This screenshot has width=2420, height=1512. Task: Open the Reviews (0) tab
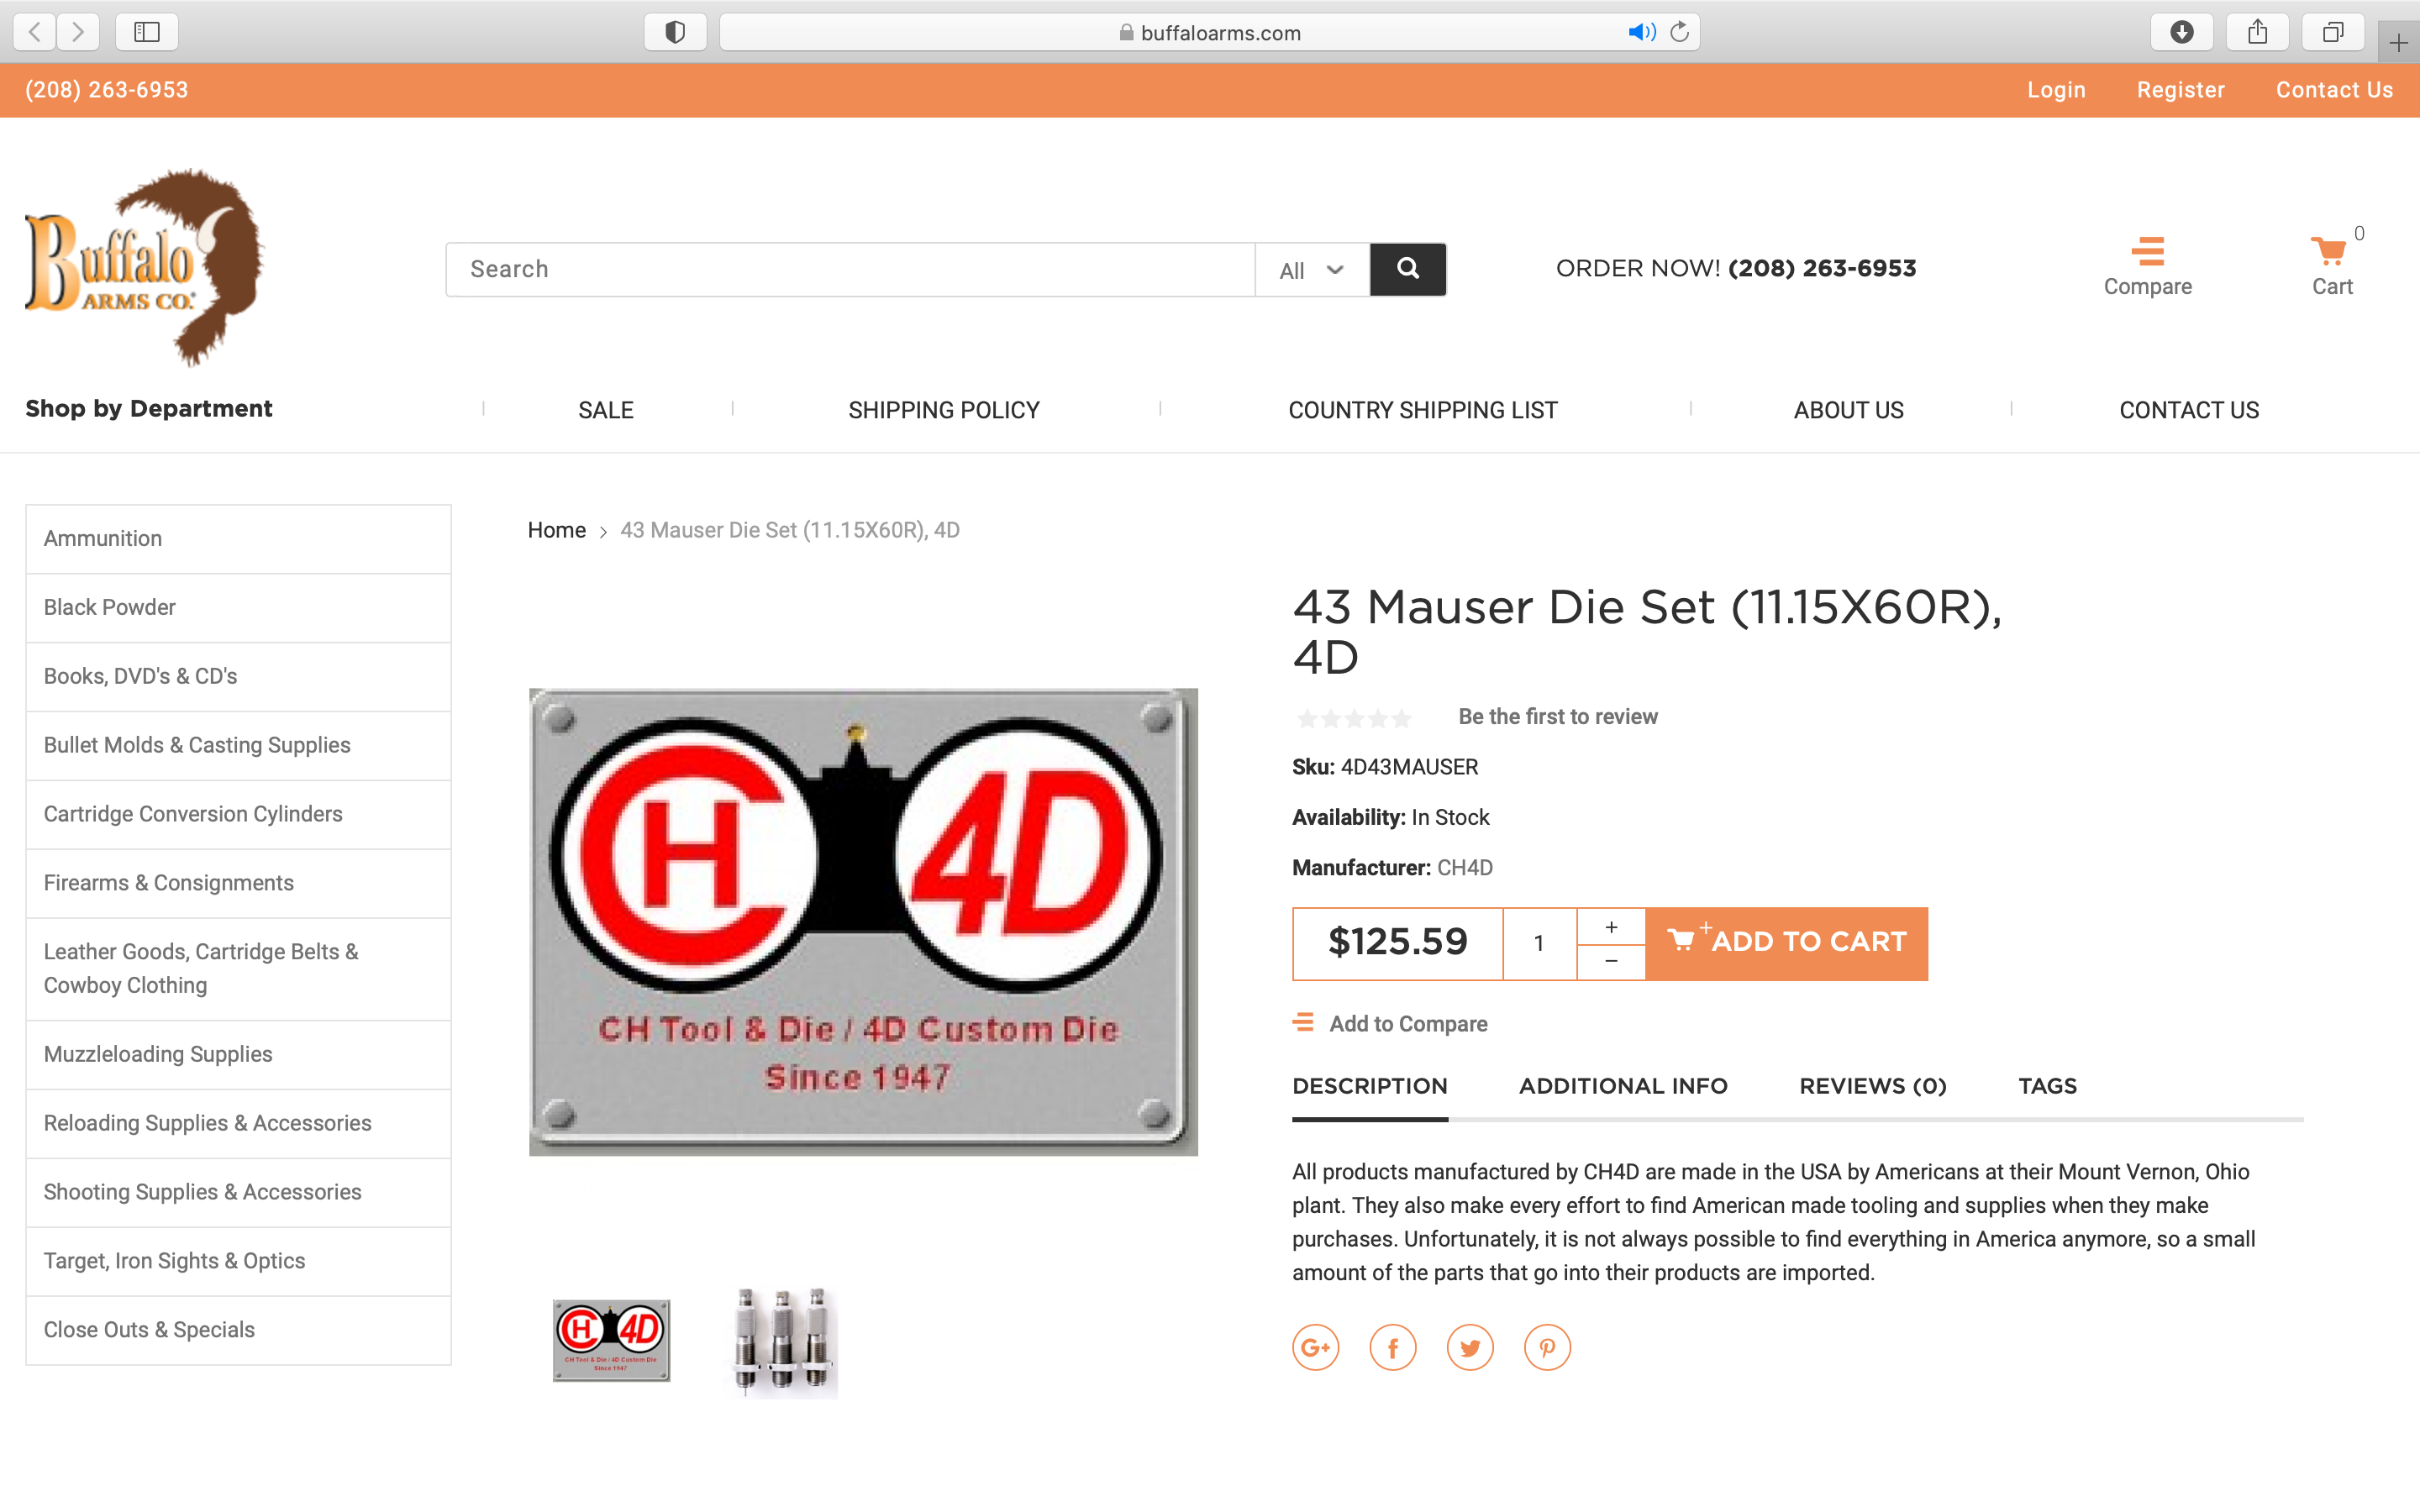[1873, 1086]
